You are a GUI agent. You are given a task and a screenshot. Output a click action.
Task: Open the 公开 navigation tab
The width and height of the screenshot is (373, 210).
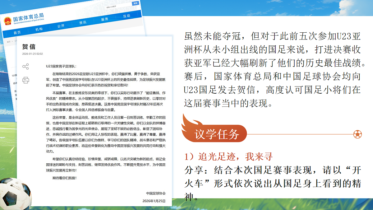click(61, 26)
